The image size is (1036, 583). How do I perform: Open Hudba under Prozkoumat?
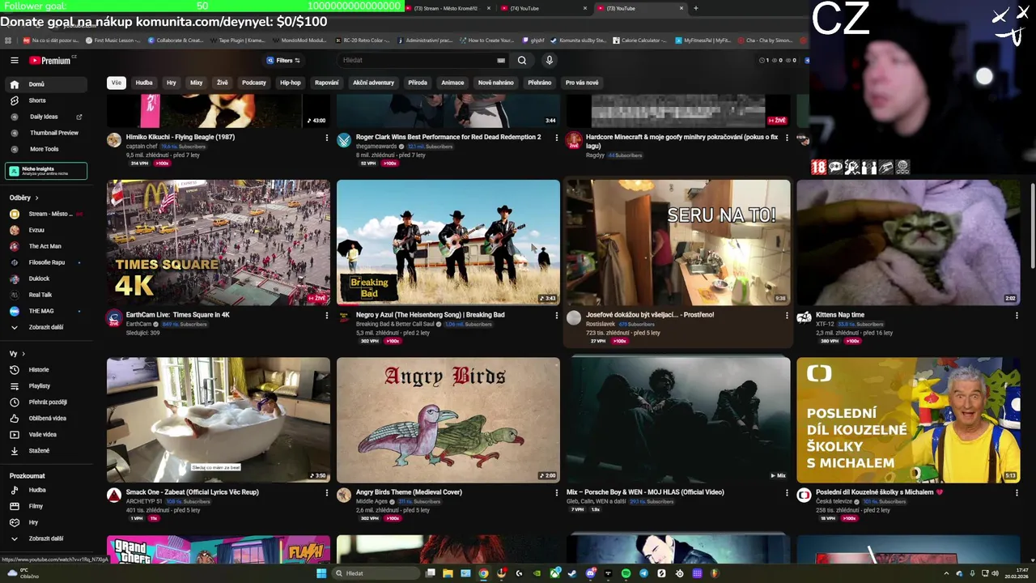coord(45,490)
